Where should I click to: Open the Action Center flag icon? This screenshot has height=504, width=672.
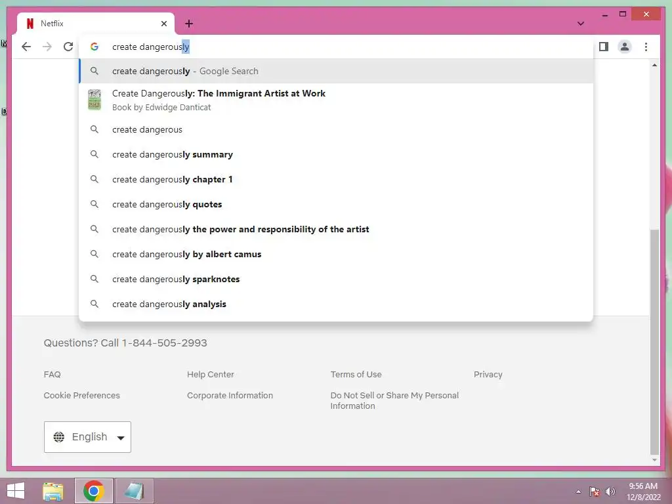pos(594,492)
